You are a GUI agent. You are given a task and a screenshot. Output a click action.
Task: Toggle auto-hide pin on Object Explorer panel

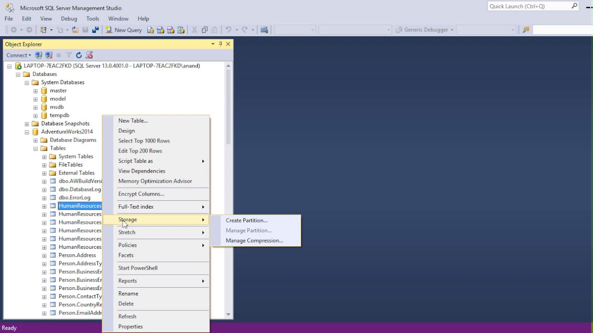pos(221,44)
